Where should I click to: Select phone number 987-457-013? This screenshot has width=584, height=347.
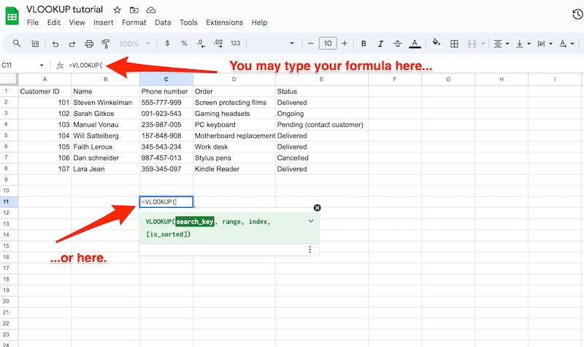(x=166, y=158)
